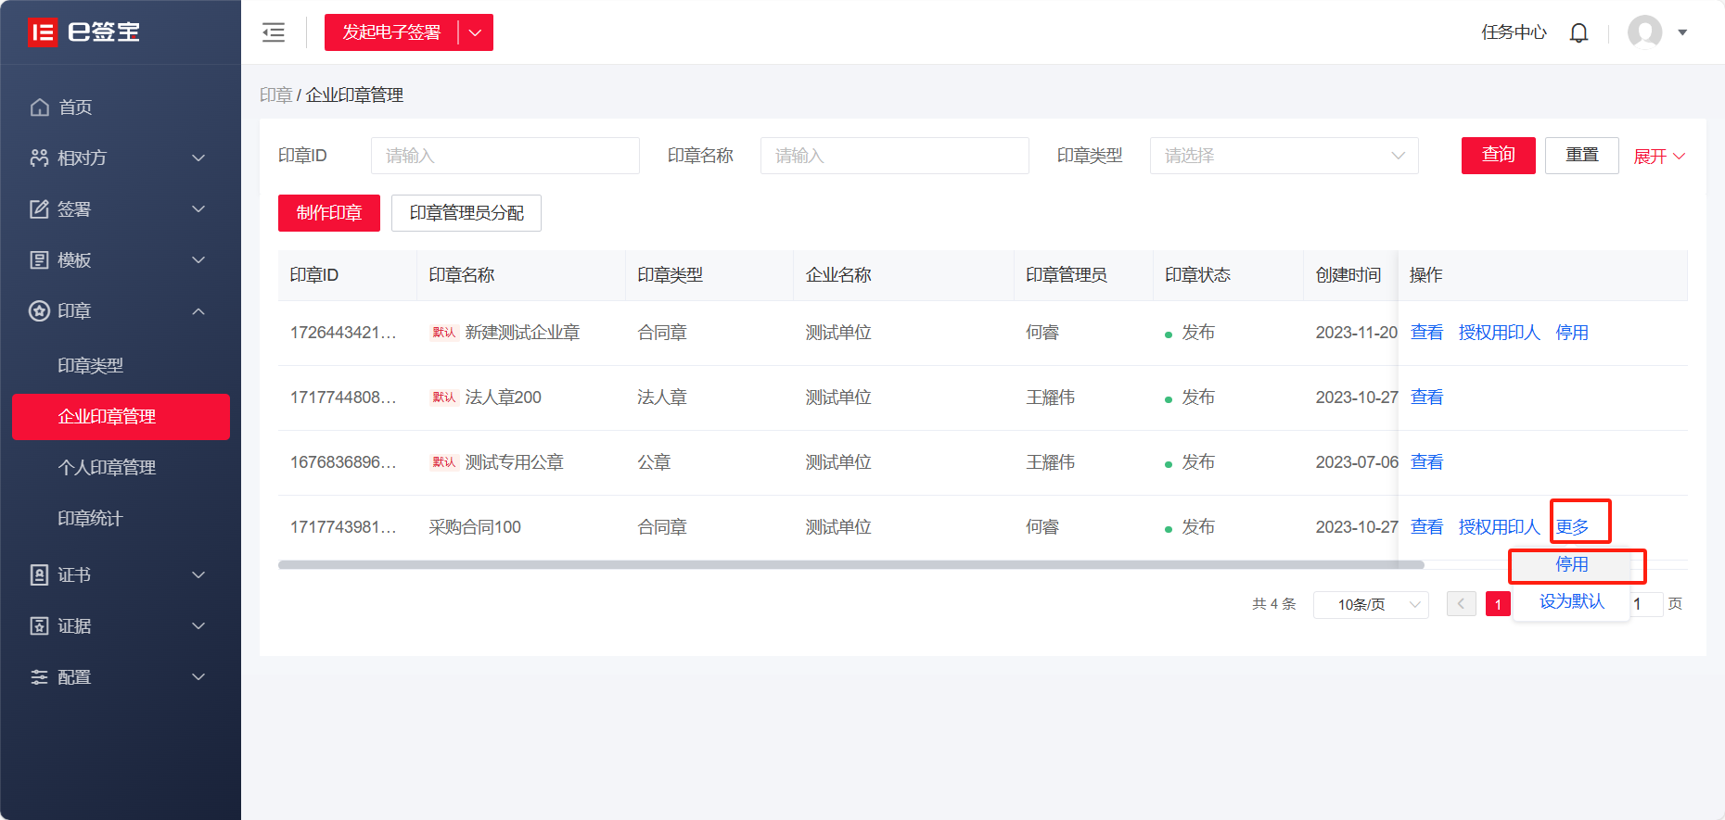Click the 测试专用公章 name cell
The image size is (1725, 820).
pos(514,462)
